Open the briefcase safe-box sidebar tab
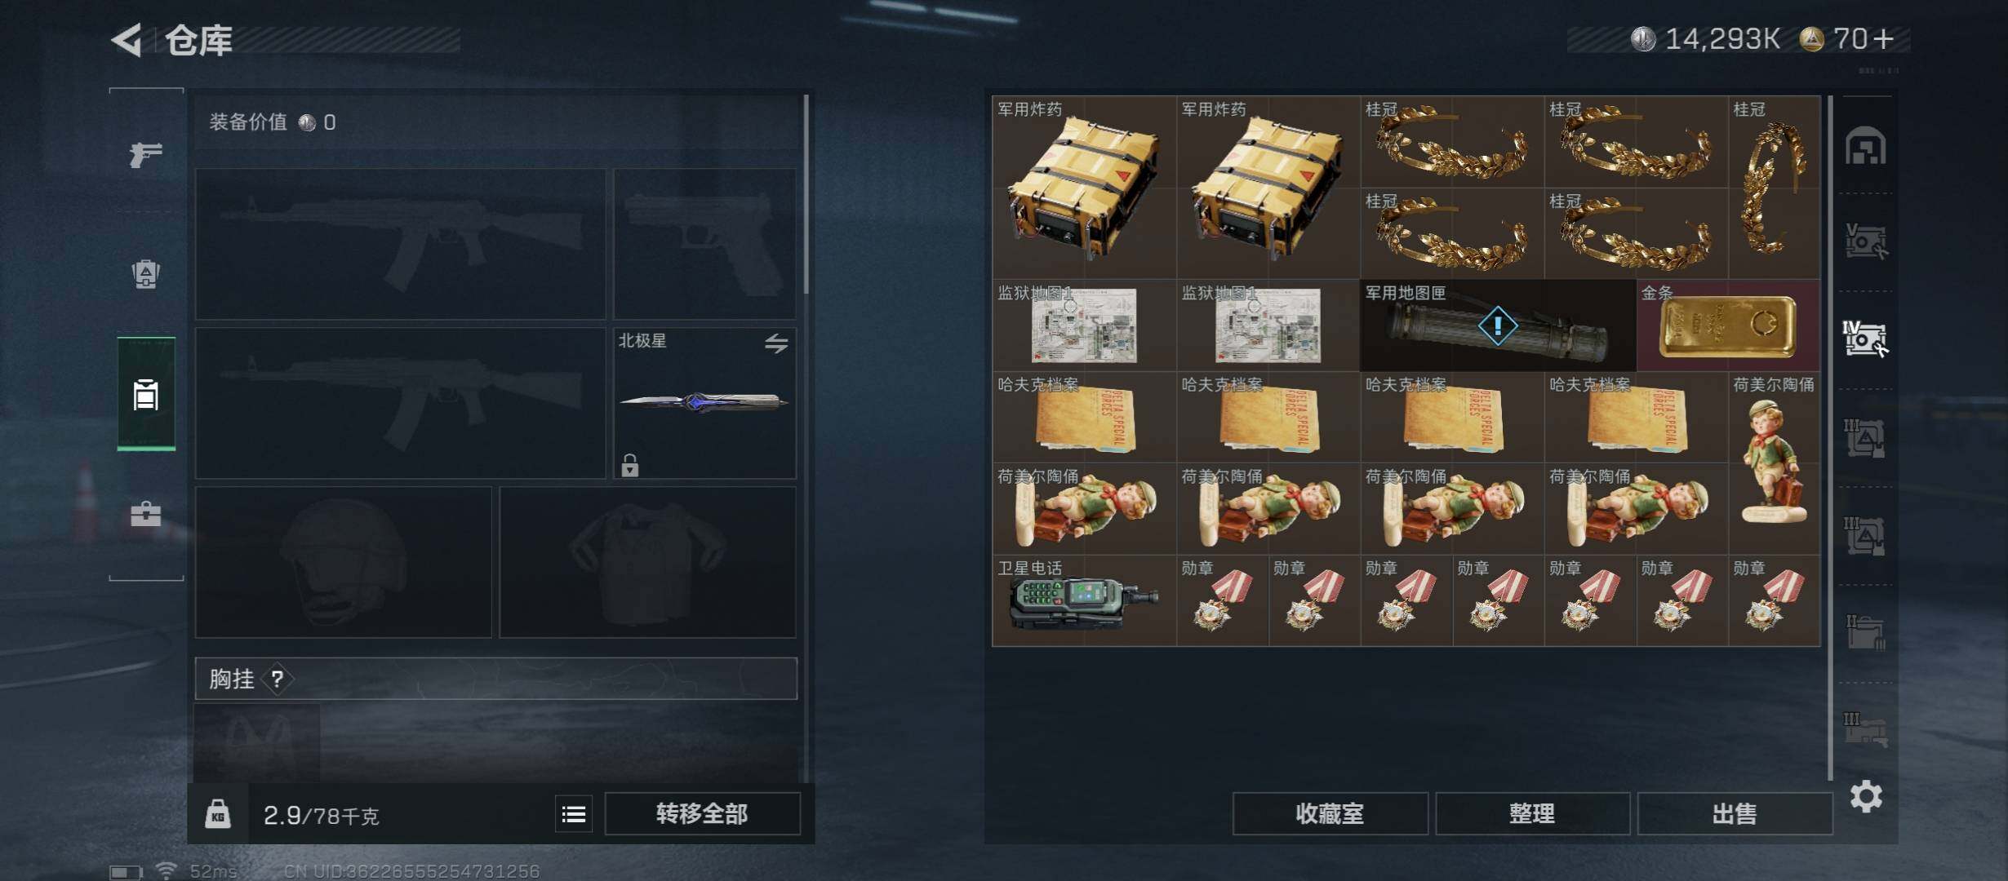This screenshot has width=2008, height=881. coord(146,514)
